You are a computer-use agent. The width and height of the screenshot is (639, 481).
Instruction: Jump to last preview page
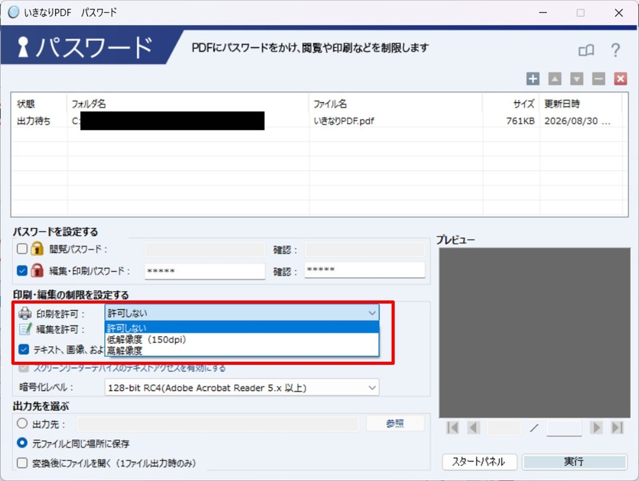pyautogui.click(x=617, y=427)
